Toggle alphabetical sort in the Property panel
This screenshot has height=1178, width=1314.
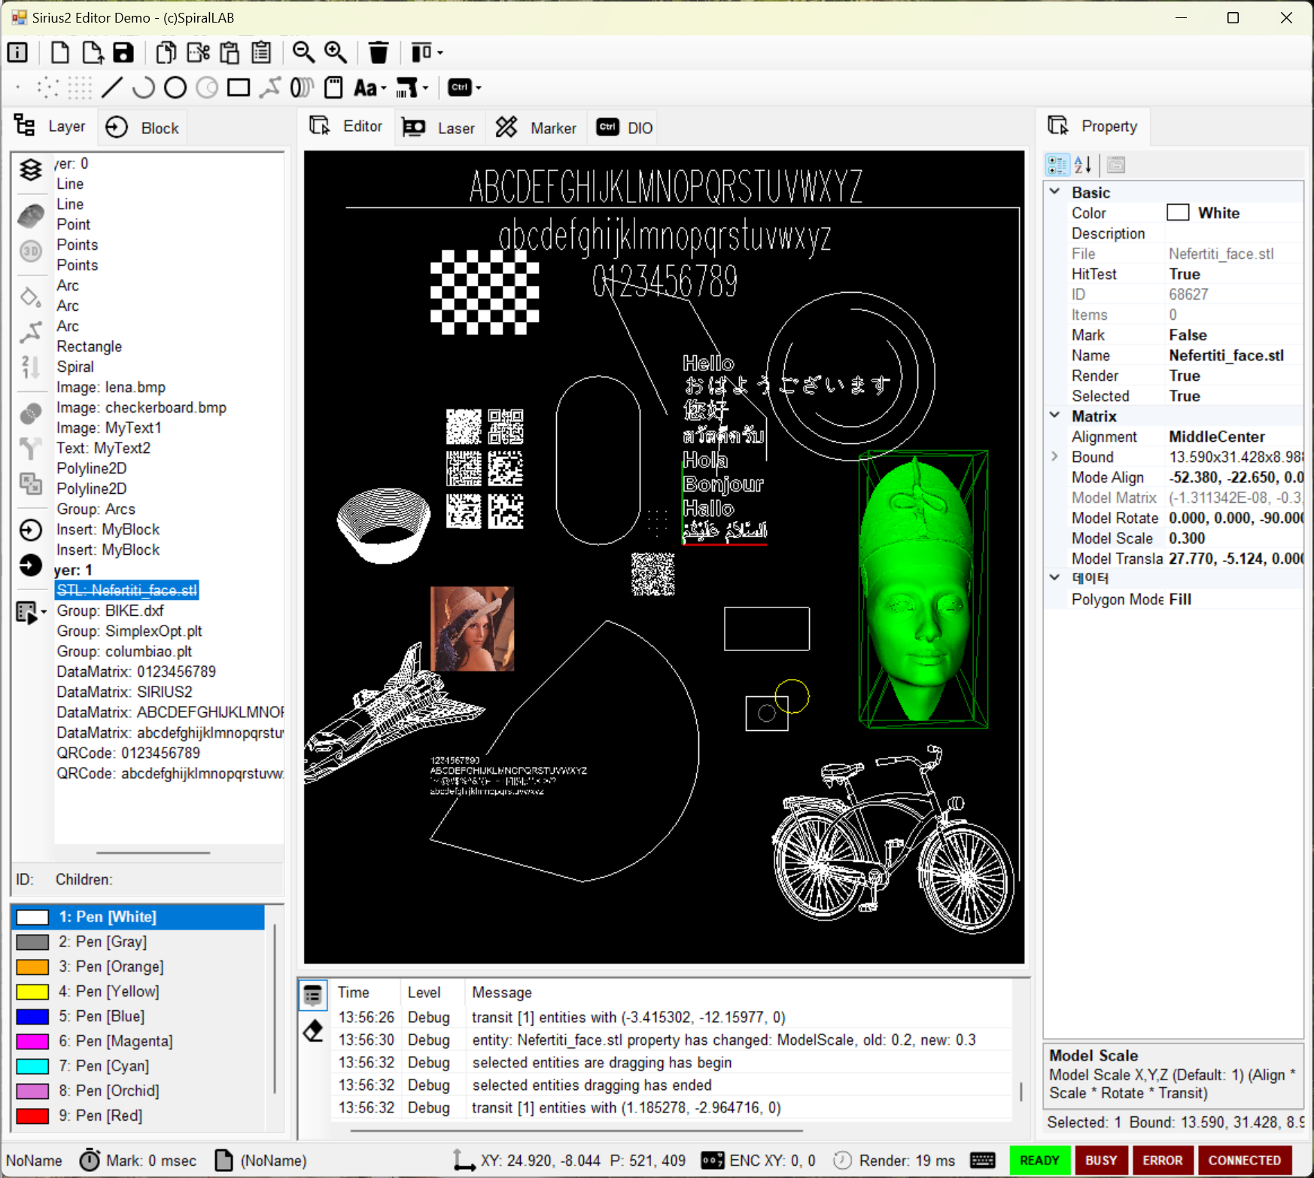pos(1083,165)
